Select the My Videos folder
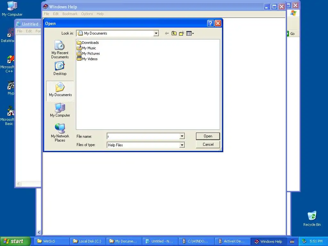The height and width of the screenshot is (246, 328). tap(87, 59)
